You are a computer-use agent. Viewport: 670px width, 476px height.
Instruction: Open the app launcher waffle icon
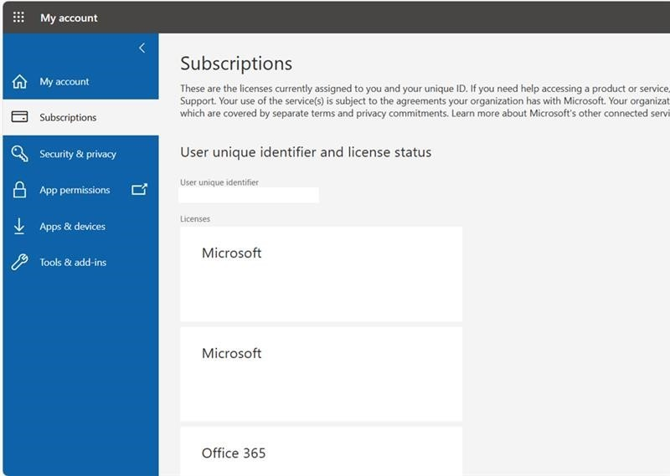click(x=18, y=18)
